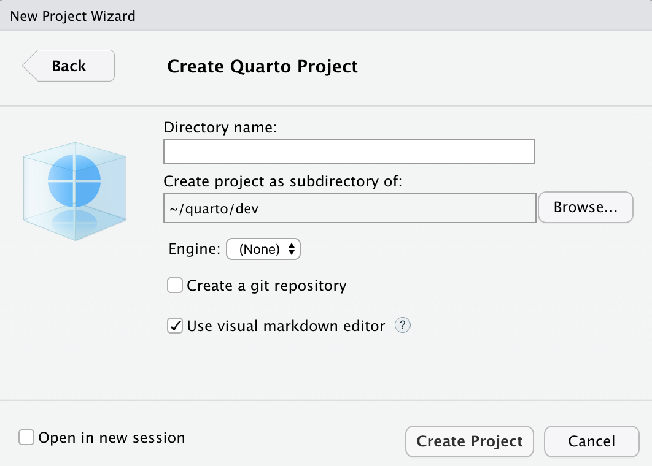Viewport: 652px width, 466px height.
Task: Click the Create Project button
Action: pyautogui.click(x=469, y=441)
